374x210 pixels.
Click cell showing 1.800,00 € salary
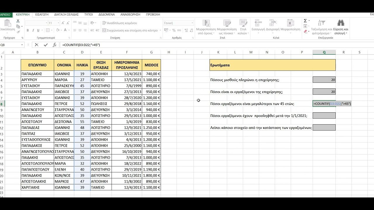tap(151, 176)
